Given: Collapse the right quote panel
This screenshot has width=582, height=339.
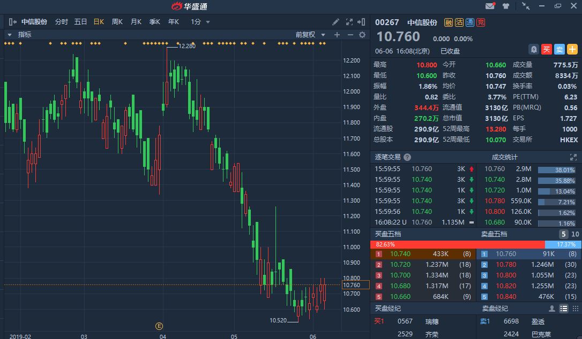Looking at the screenshot, I should pyautogui.click(x=361, y=22).
